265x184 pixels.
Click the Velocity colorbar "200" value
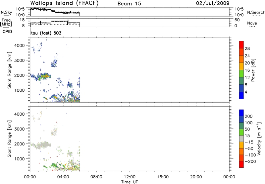(x=249, y=116)
